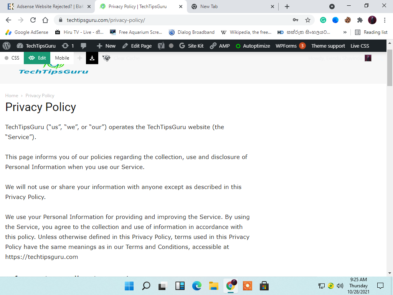Open Dialog Broadband bookmark
This screenshot has height=295, width=393.
(x=192, y=32)
